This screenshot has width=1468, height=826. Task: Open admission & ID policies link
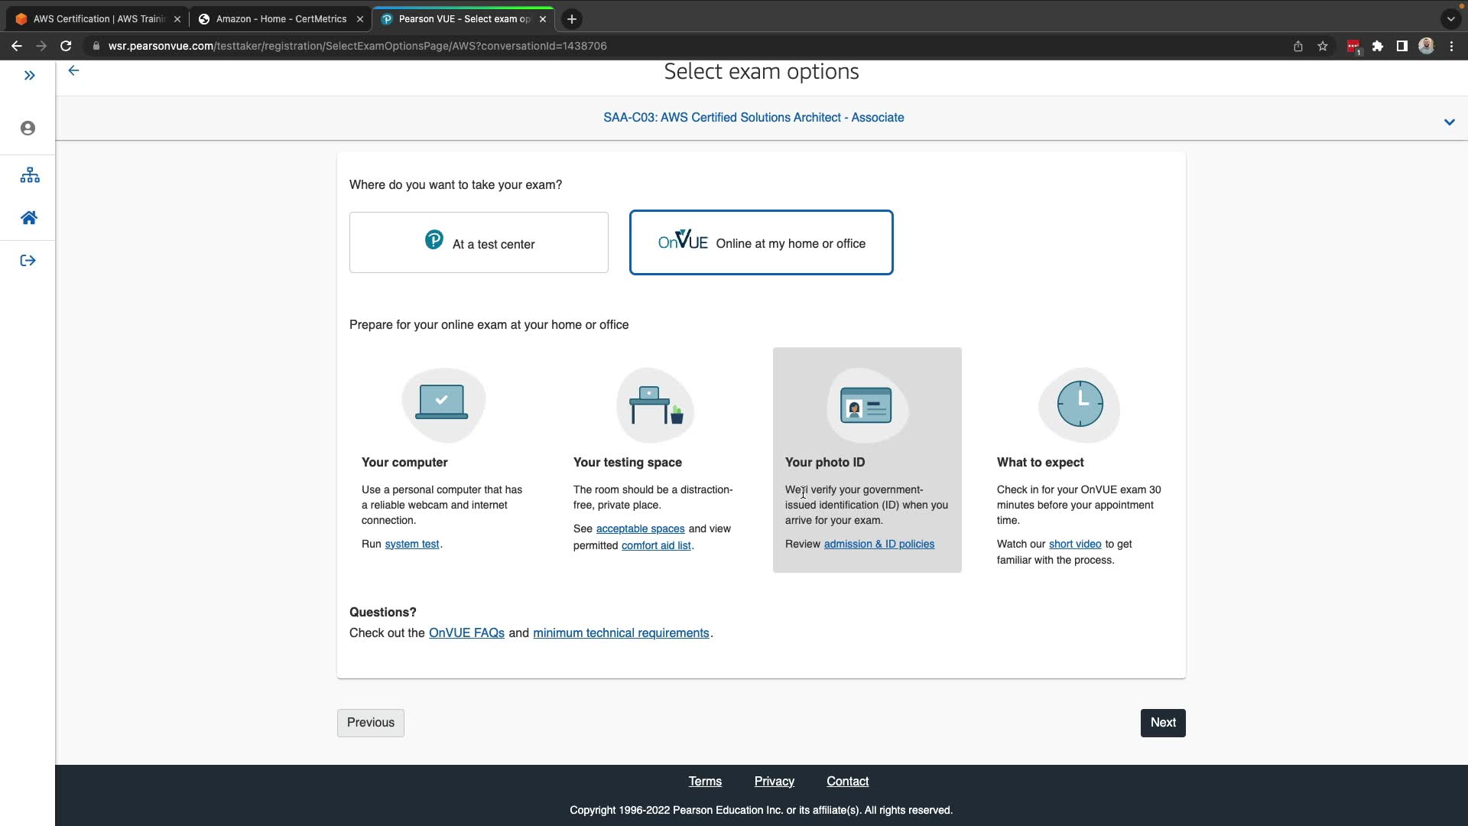click(879, 545)
